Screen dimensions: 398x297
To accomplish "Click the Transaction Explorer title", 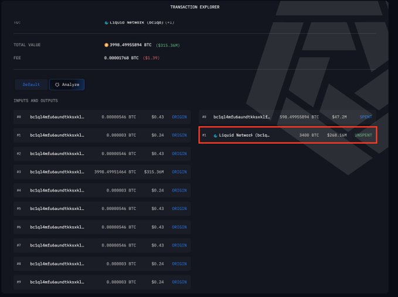I will 195,7.
